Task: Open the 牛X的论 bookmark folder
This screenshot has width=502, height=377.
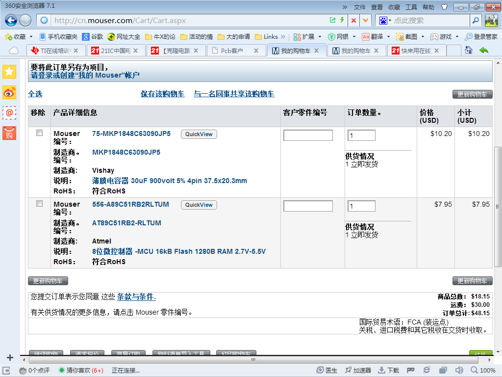Action: point(160,36)
